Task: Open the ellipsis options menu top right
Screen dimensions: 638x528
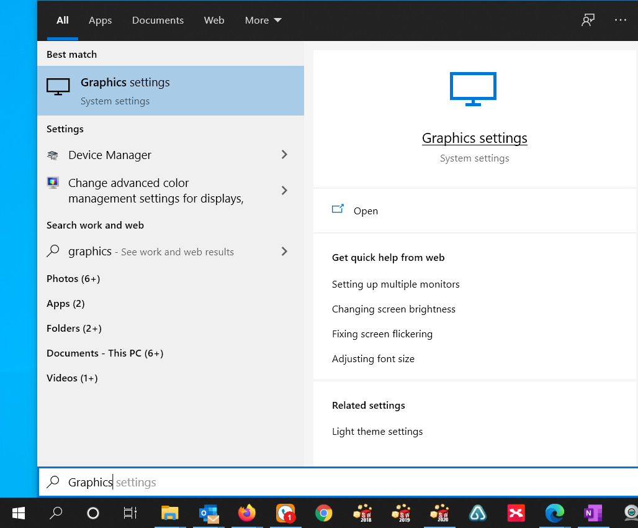Action: click(x=621, y=20)
